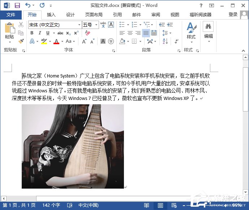Image resolution: width=249 pixels, height=210 pixels.
Task: Apply character shading icon
Action: pyautogui.click(x=103, y=41)
